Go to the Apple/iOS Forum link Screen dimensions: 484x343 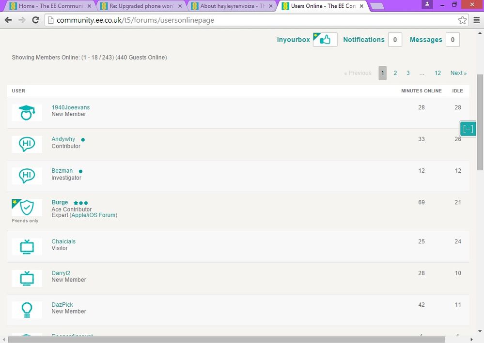tap(94, 215)
